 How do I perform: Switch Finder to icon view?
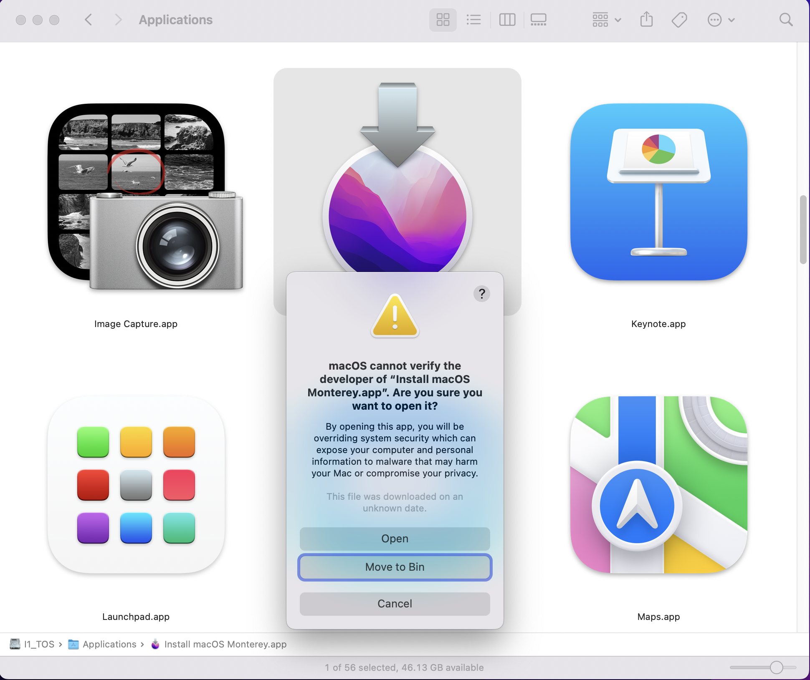click(x=443, y=20)
